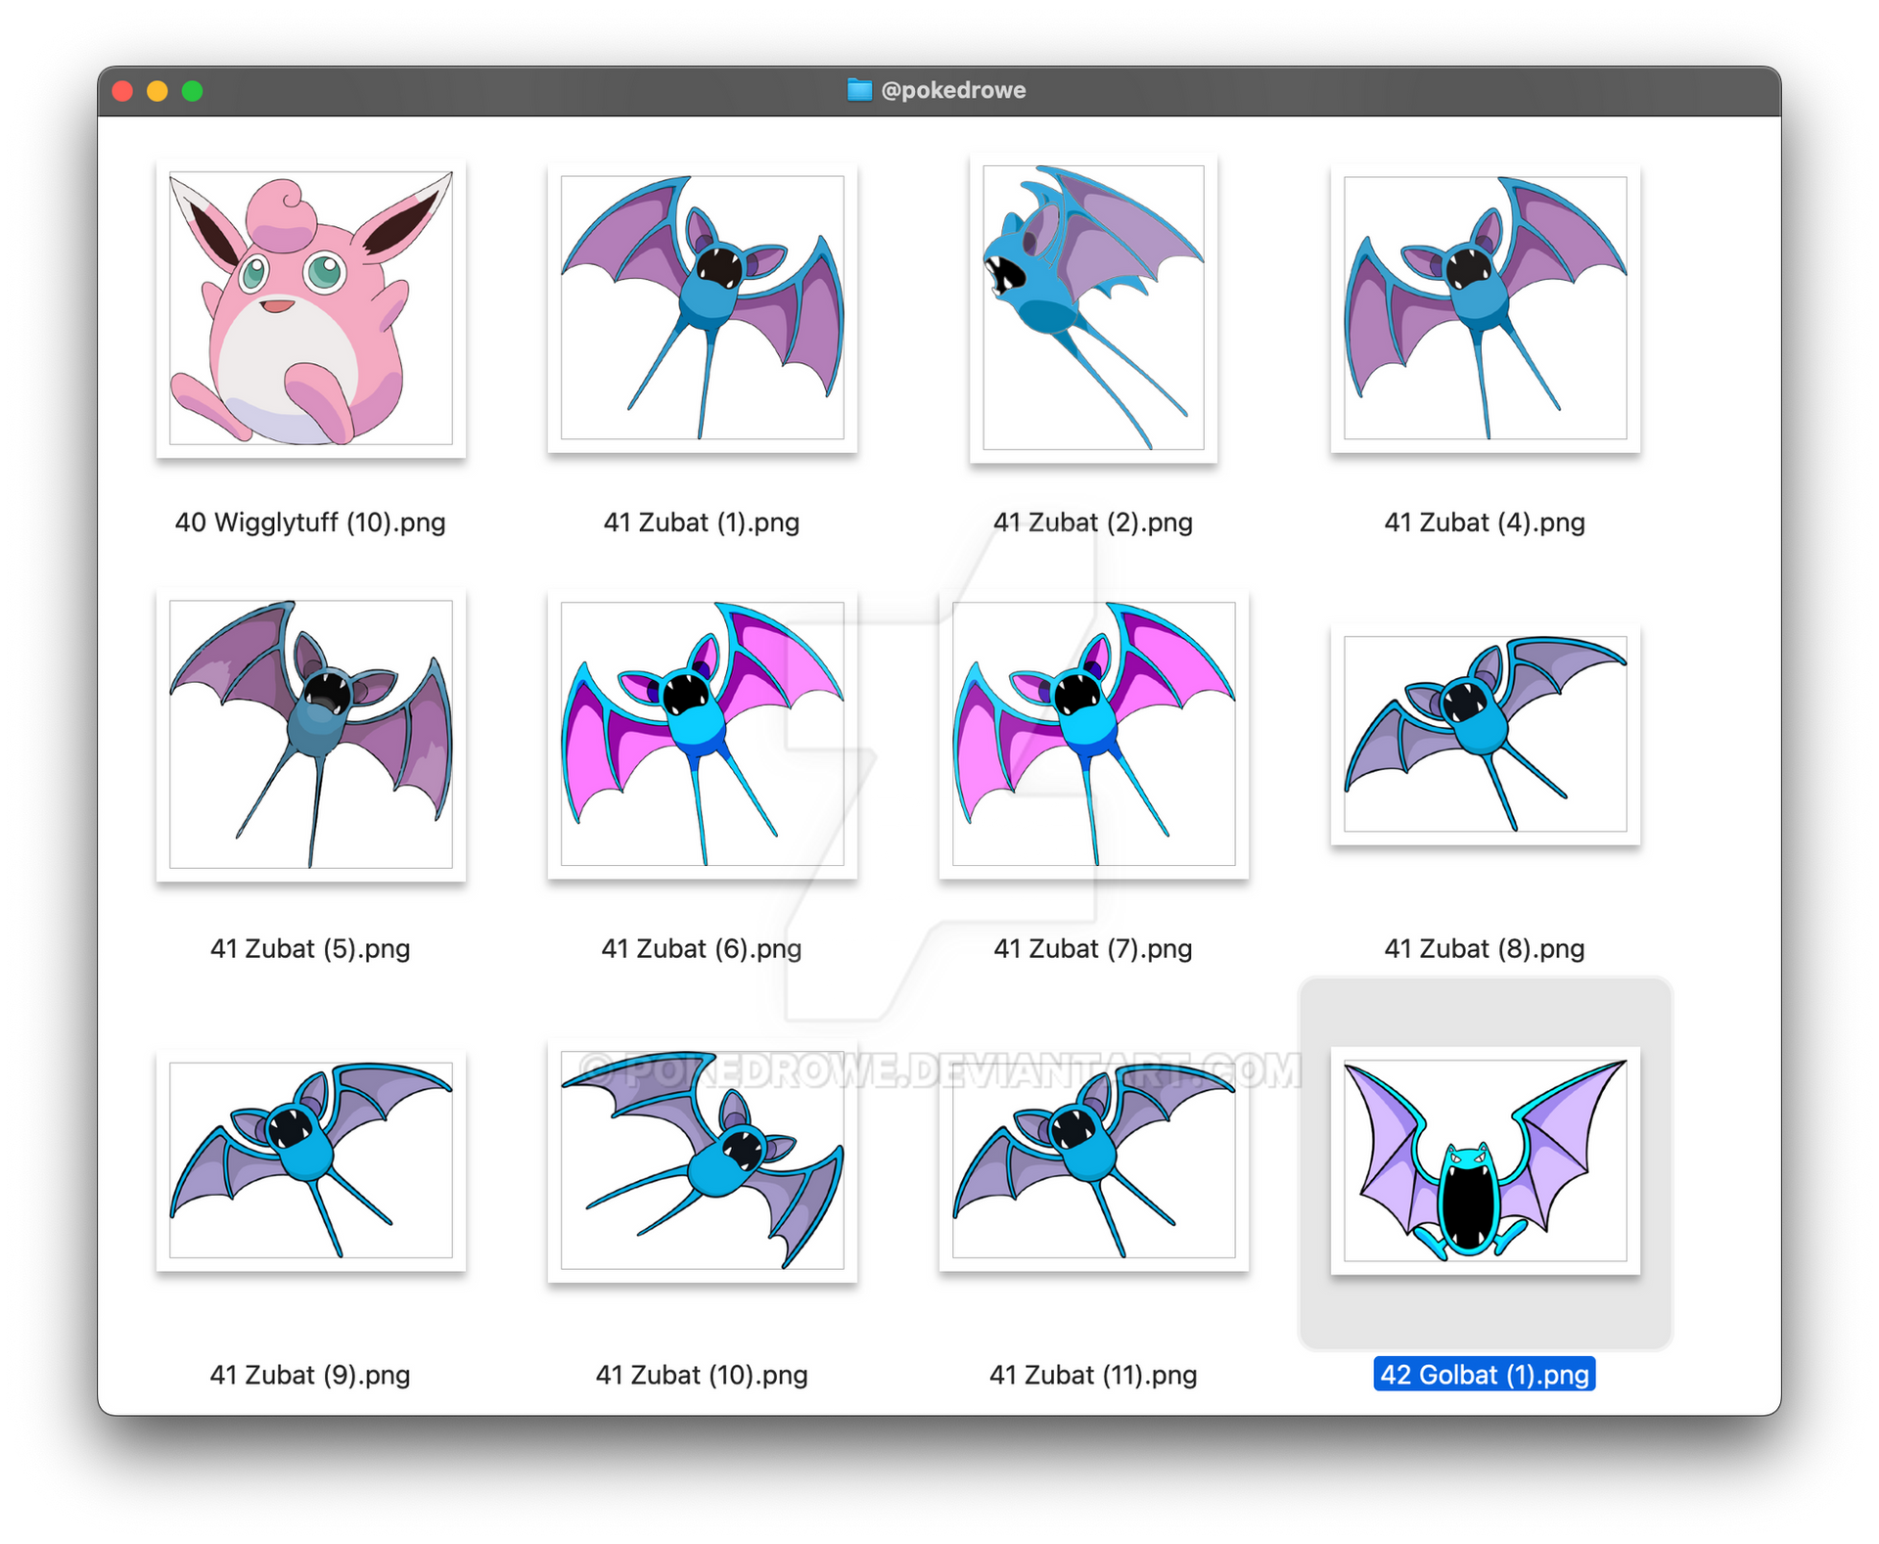Click the file name '41 Zubat (7).png'
The height and width of the screenshot is (1544, 1879).
(1093, 948)
